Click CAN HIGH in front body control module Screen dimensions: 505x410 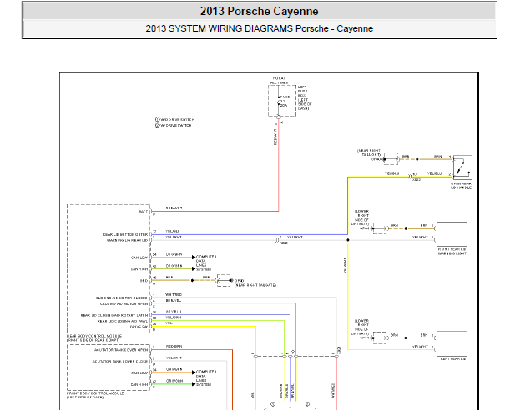pyautogui.click(x=139, y=385)
